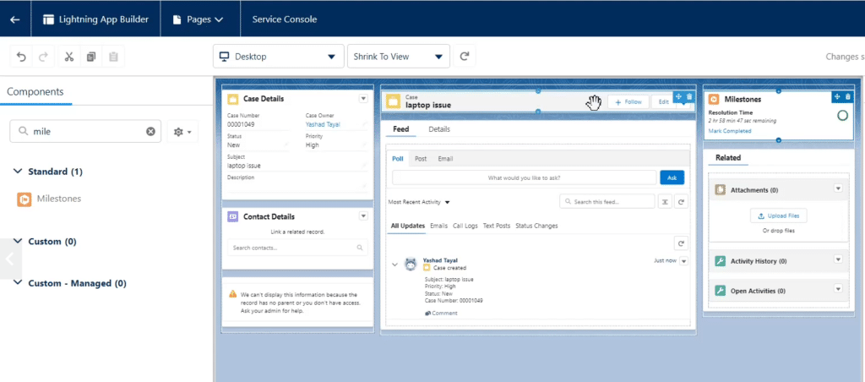Select the Call Logs feed filter

tap(465, 226)
